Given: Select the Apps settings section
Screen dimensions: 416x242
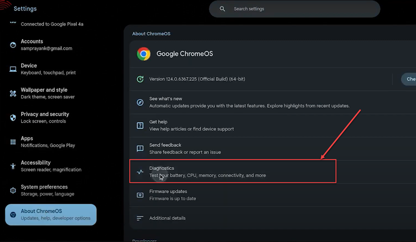Looking at the screenshot, I should (51, 142).
